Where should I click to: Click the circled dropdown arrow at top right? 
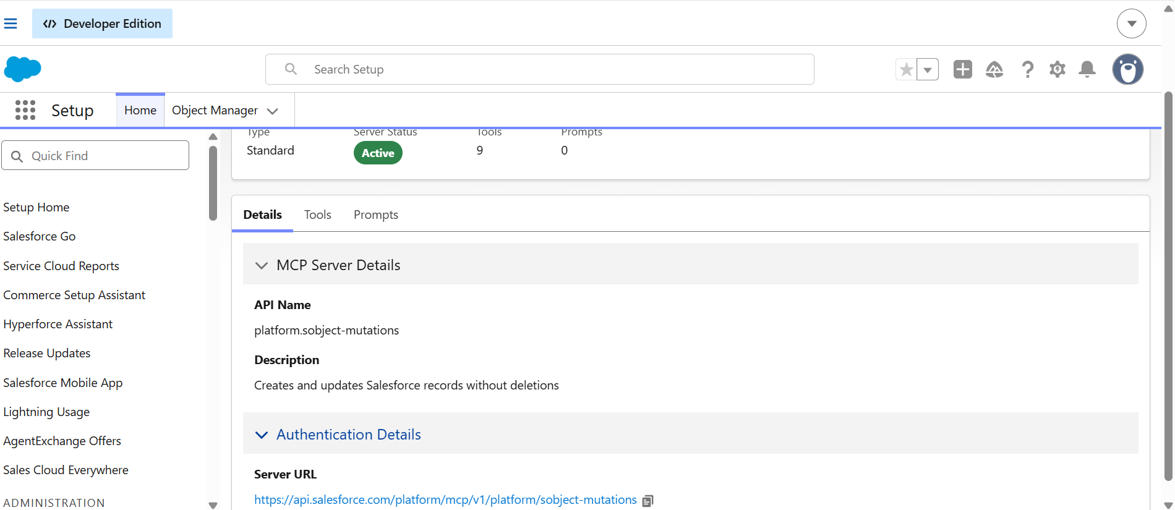(x=1132, y=23)
